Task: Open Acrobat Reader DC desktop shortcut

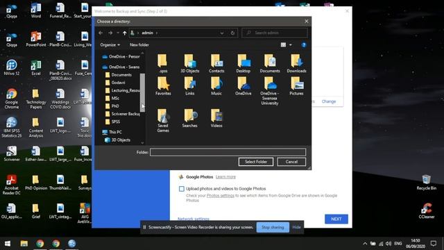Action: tap(12, 185)
